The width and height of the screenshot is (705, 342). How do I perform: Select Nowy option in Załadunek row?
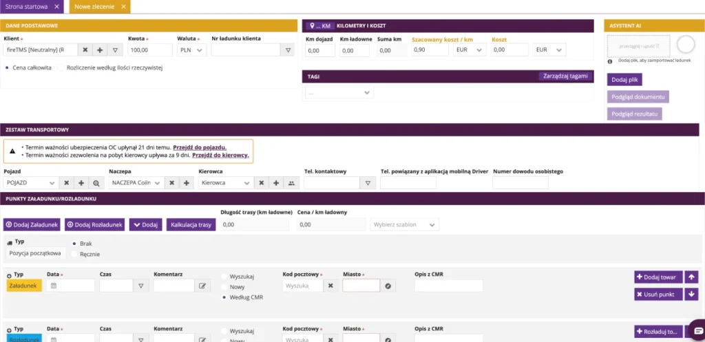tap(224, 287)
